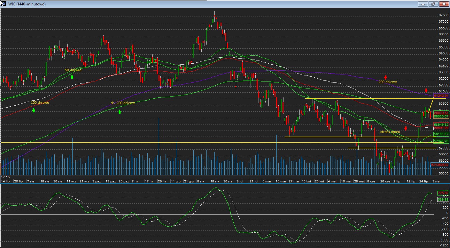Select the 'strefa oporu' text annotation
The image size is (450, 248).
click(x=390, y=132)
